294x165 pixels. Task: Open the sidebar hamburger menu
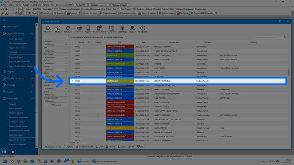[x=4, y=20]
